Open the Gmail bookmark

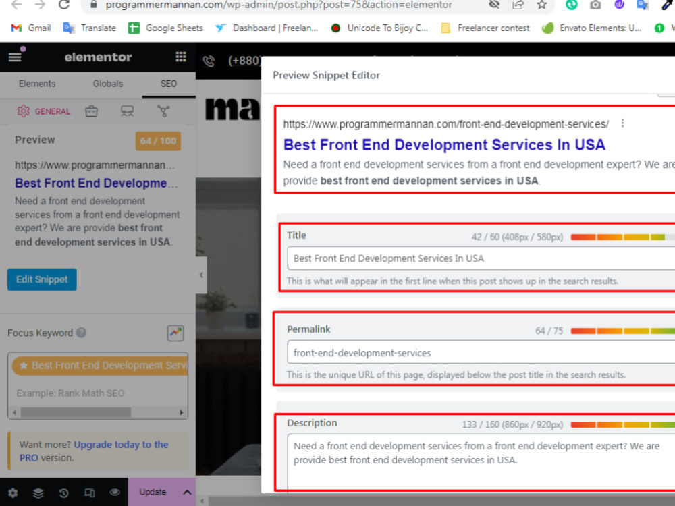30,28
